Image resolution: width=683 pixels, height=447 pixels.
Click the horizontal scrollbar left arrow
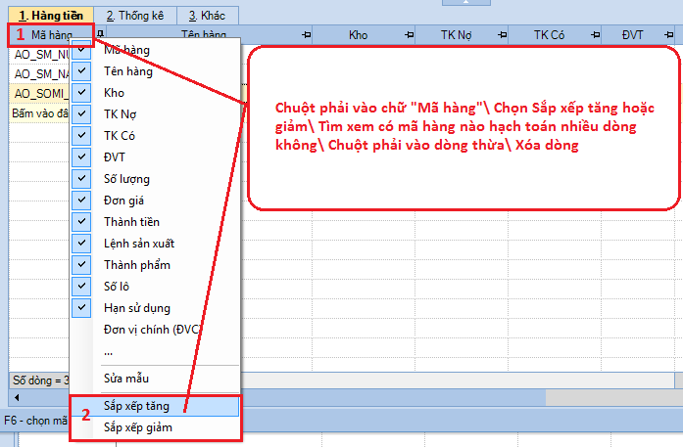pyautogui.click(x=14, y=398)
